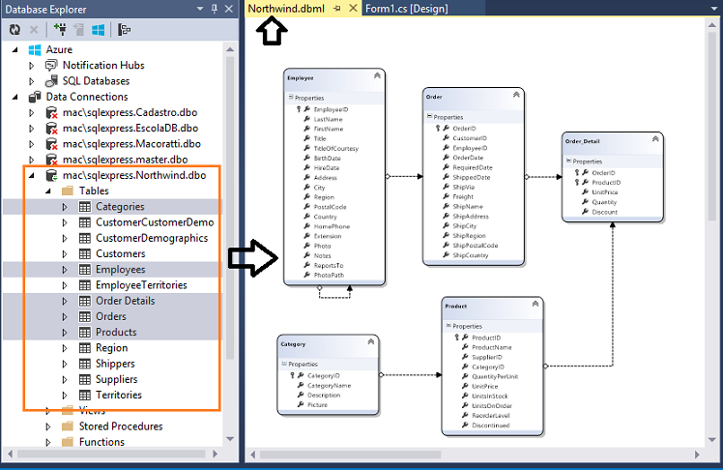The height and width of the screenshot is (470, 723).
Task: Click the mac\sqlexpress.Macoratti.dbo database icon
Action: point(51,144)
